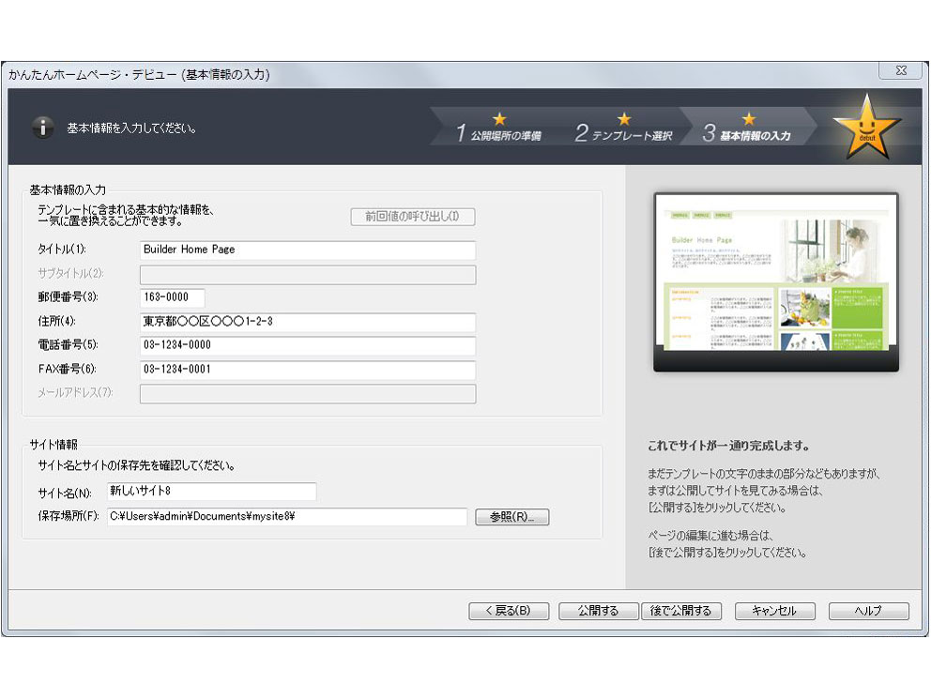Open help with ヘルプ button
Viewport: 931px width, 698px height.
(x=868, y=611)
